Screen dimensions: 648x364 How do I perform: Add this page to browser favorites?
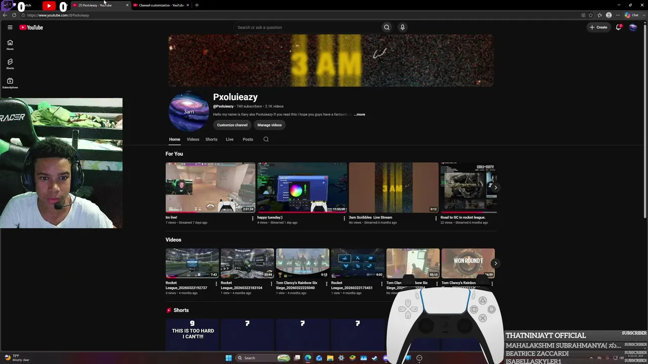tap(590, 15)
